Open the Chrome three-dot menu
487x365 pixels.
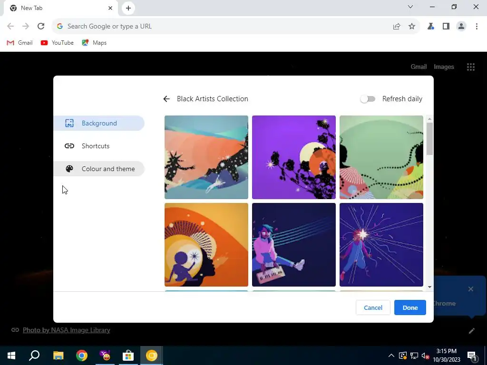click(x=477, y=27)
